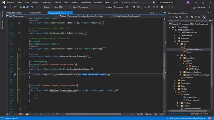Viewport: 214px width, 120px height.
Task: Click the Live Share button label
Action: [201, 7]
